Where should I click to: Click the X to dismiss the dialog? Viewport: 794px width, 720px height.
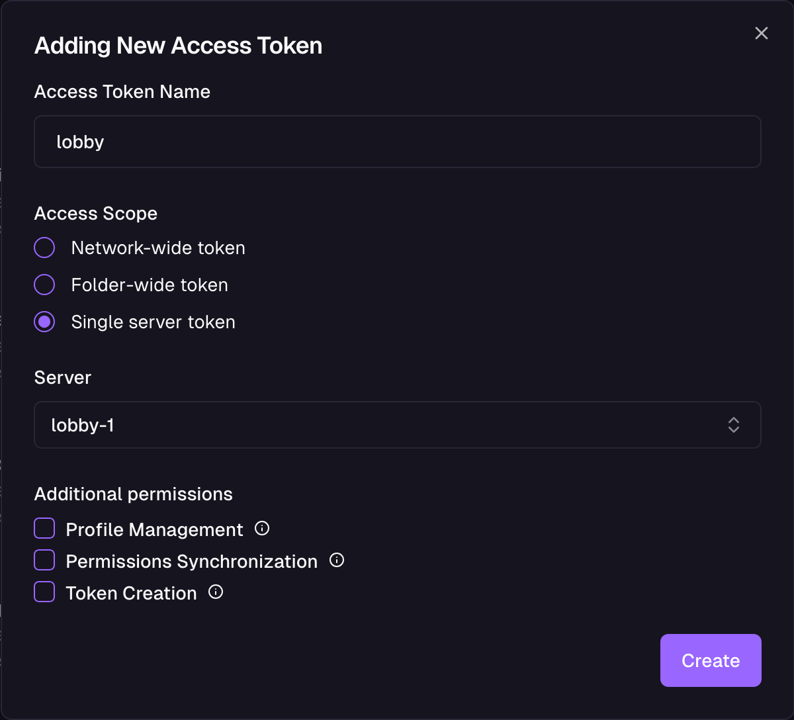click(761, 32)
